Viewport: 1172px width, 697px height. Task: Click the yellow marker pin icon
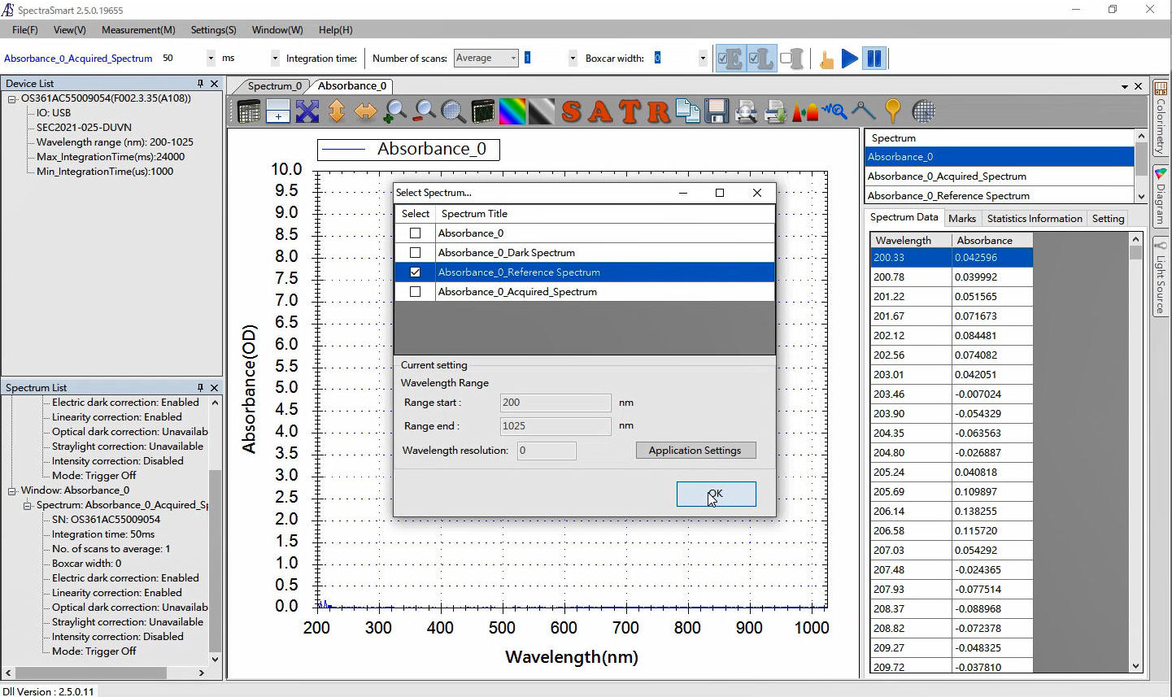pyautogui.click(x=893, y=111)
